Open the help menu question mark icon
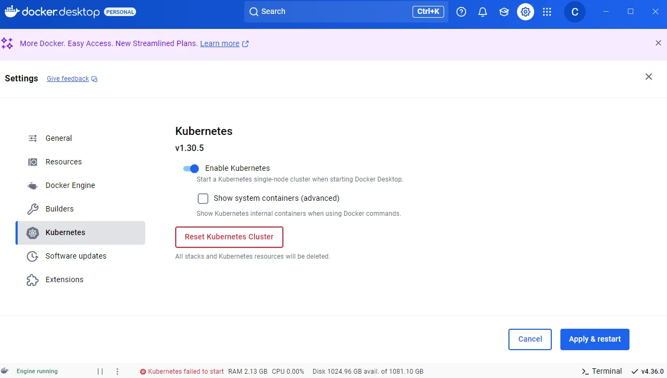667x378 pixels. click(461, 12)
